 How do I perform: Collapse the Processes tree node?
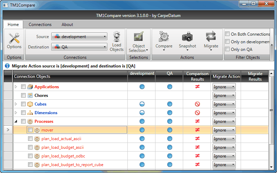coord(16,121)
